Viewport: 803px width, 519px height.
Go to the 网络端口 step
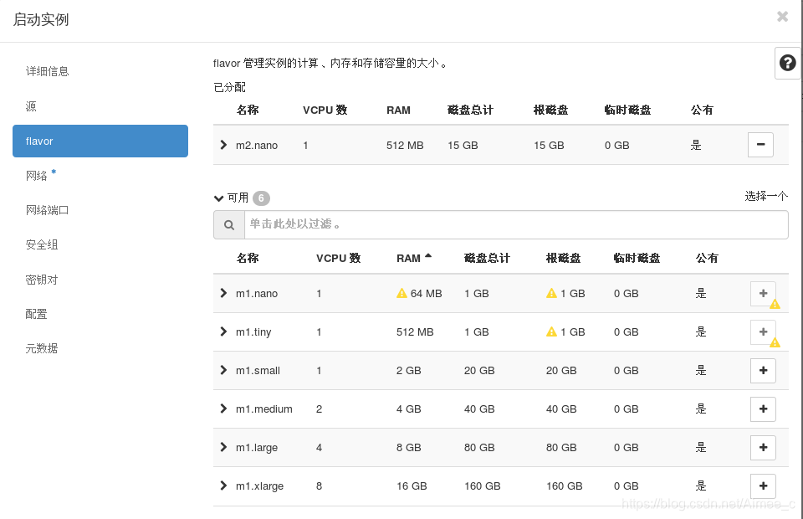pos(47,210)
